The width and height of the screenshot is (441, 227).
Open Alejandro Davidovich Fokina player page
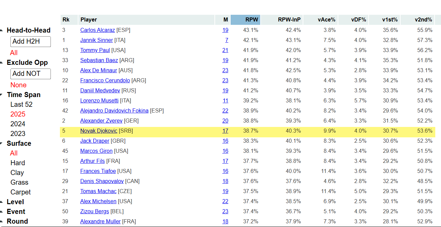tap(114, 110)
